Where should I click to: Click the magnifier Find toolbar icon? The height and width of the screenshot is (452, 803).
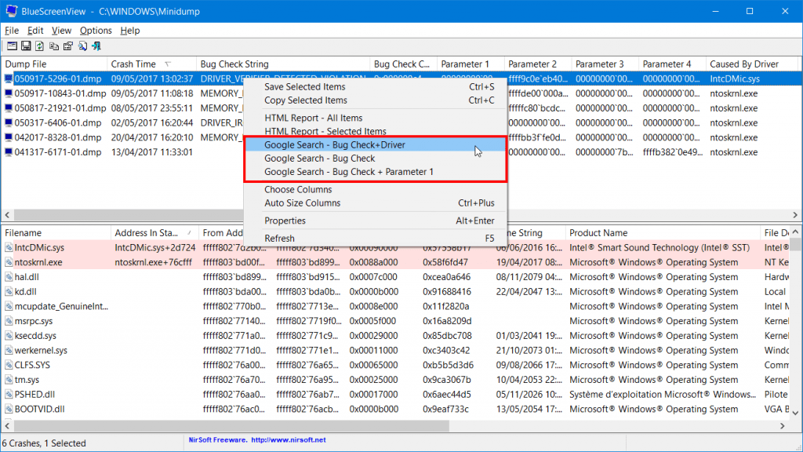tap(82, 46)
